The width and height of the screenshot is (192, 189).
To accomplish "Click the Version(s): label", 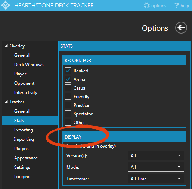I will point(77,156).
